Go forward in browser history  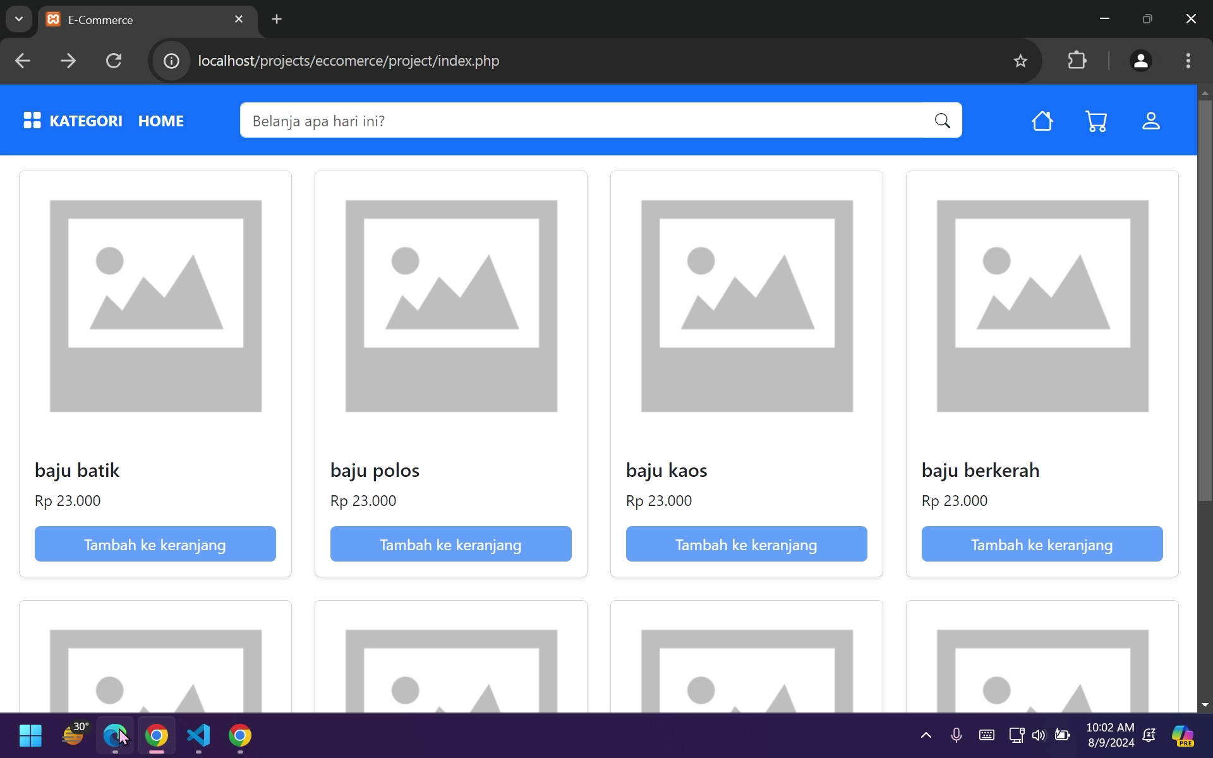(68, 61)
